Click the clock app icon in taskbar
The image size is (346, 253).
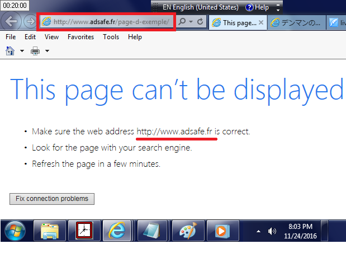(x=84, y=231)
